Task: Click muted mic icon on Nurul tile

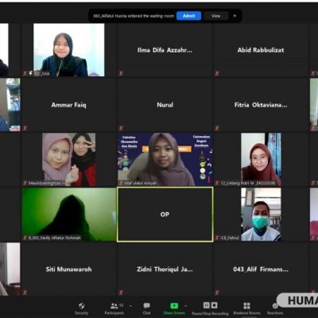Action: click(121, 128)
